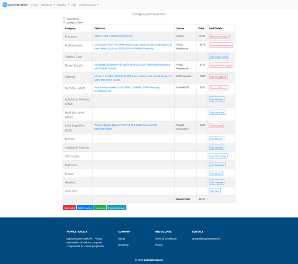Expand the Categories dropdown menu
This screenshot has height=264, width=298.
(x=48, y=5)
